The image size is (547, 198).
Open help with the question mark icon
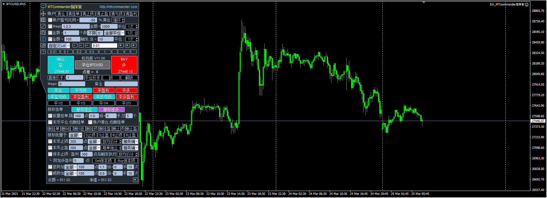43,52
